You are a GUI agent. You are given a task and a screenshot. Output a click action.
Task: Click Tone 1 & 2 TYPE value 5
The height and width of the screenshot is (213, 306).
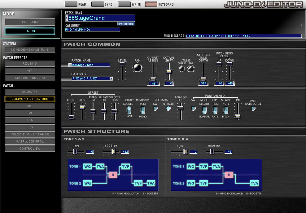(90, 151)
